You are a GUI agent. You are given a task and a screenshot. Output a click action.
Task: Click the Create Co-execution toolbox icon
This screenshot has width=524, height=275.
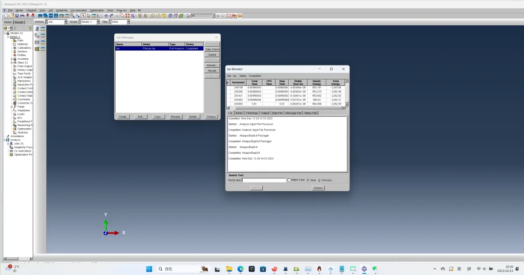(37, 42)
